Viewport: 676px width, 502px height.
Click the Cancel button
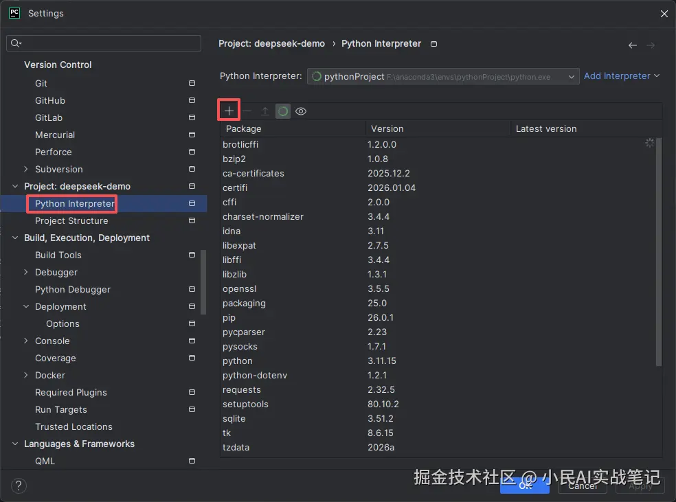pyautogui.click(x=583, y=486)
